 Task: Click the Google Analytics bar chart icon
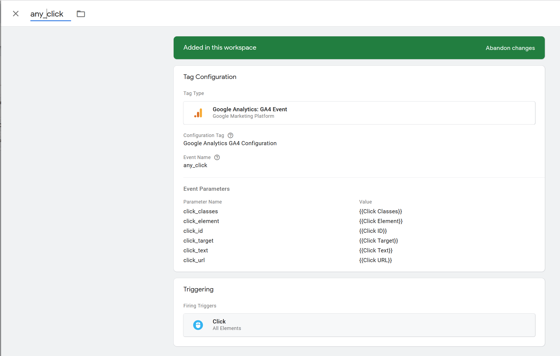(198, 113)
